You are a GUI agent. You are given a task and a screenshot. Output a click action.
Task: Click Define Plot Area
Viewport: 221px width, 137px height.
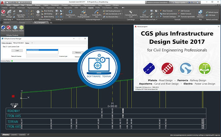tap(200, 14)
